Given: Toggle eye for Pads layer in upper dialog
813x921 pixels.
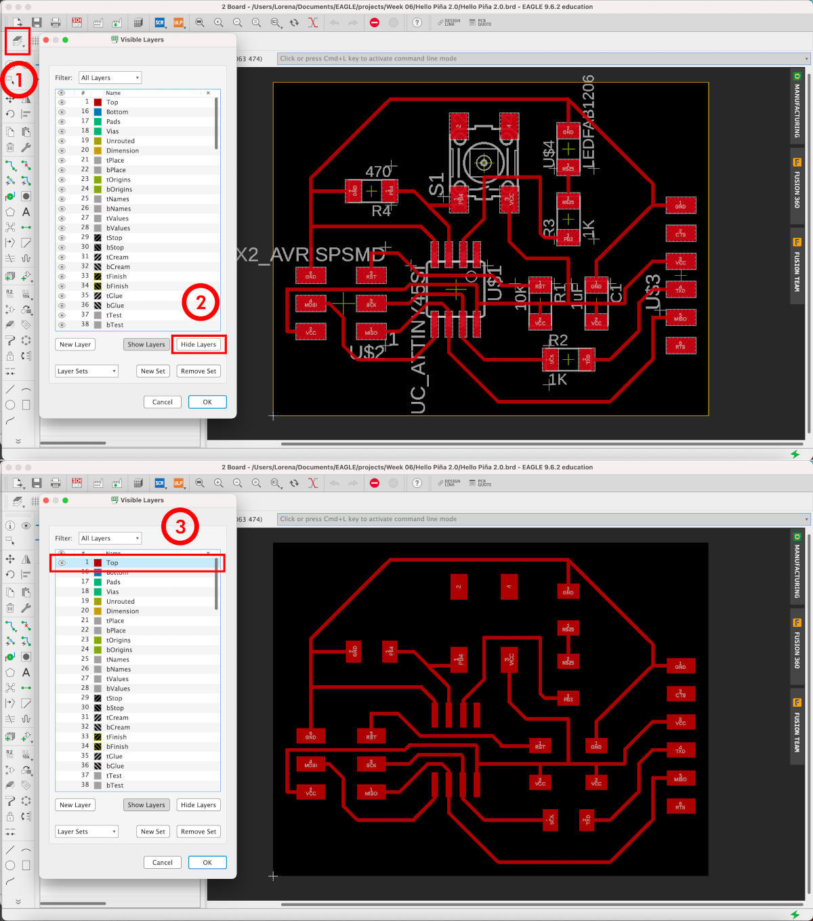Looking at the screenshot, I should [x=62, y=121].
